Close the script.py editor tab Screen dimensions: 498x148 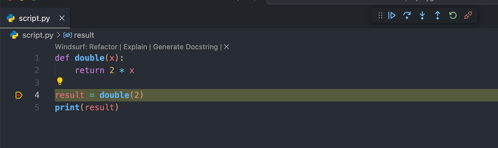(x=62, y=18)
